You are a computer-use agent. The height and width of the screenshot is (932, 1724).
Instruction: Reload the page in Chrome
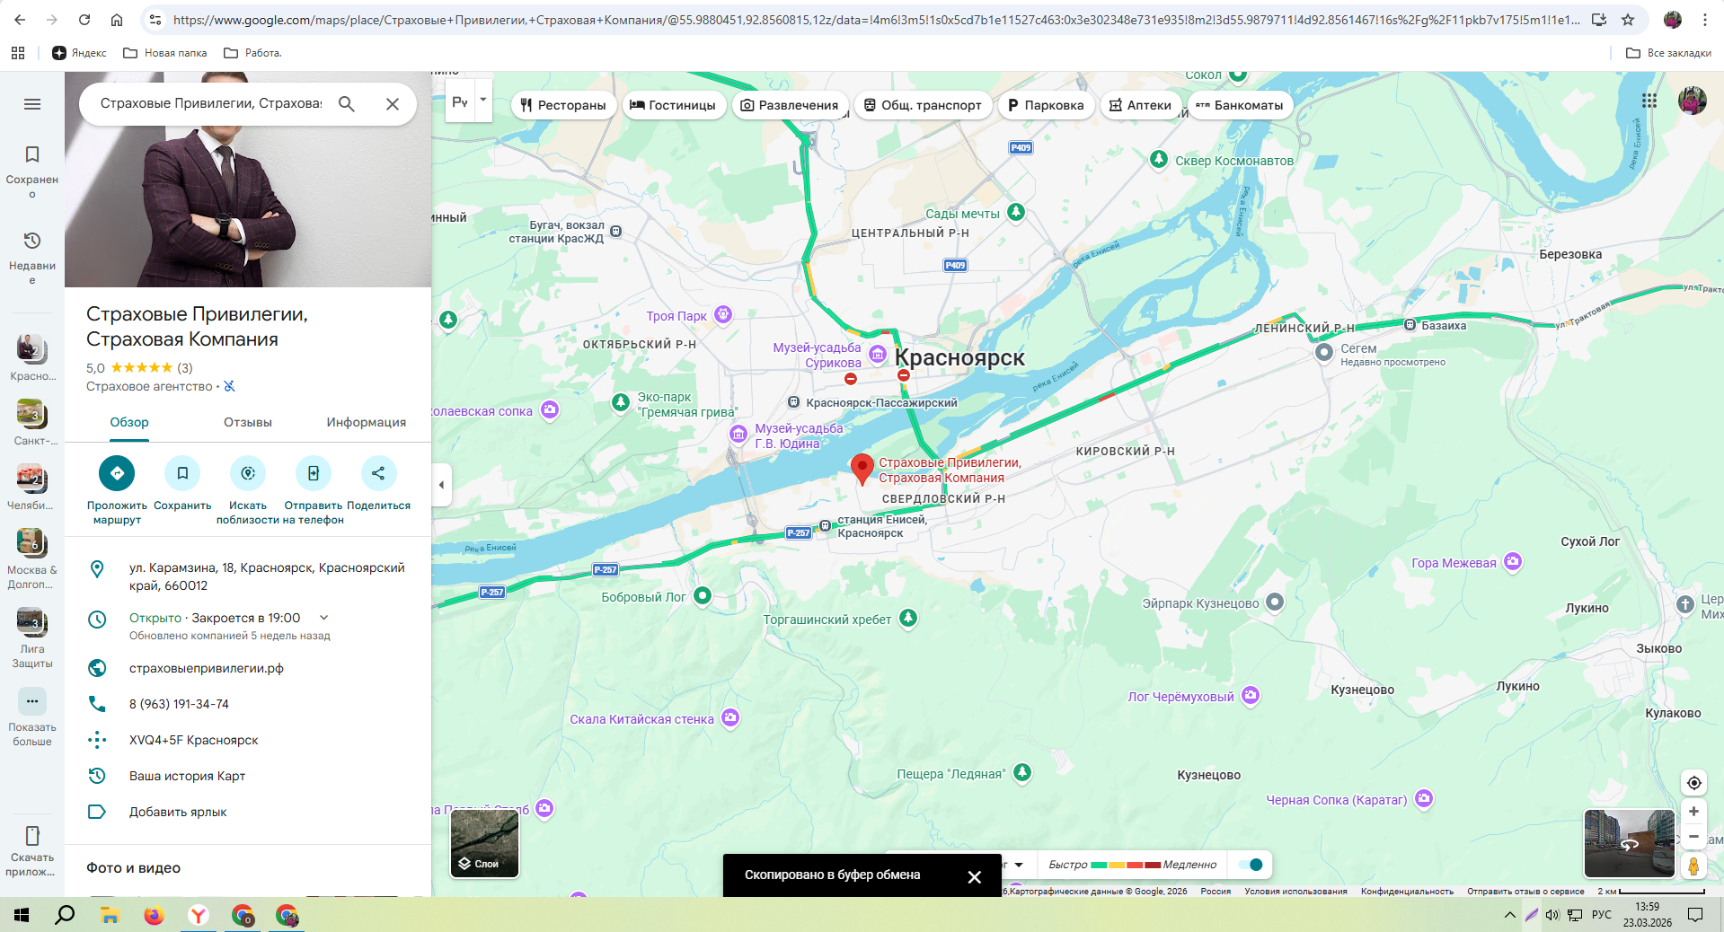coord(84,20)
